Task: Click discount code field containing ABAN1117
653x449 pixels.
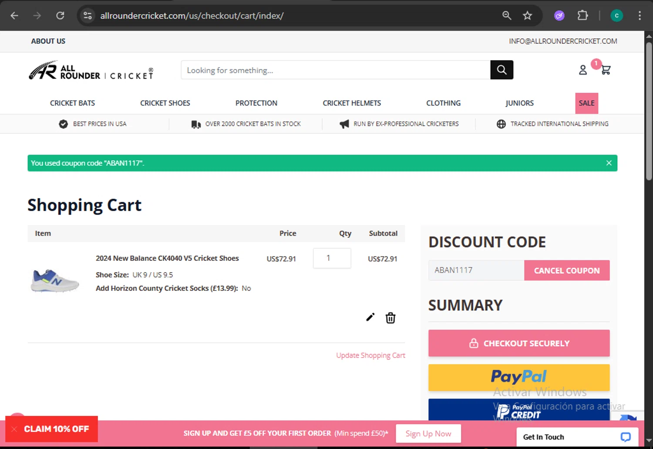Action: (476, 270)
